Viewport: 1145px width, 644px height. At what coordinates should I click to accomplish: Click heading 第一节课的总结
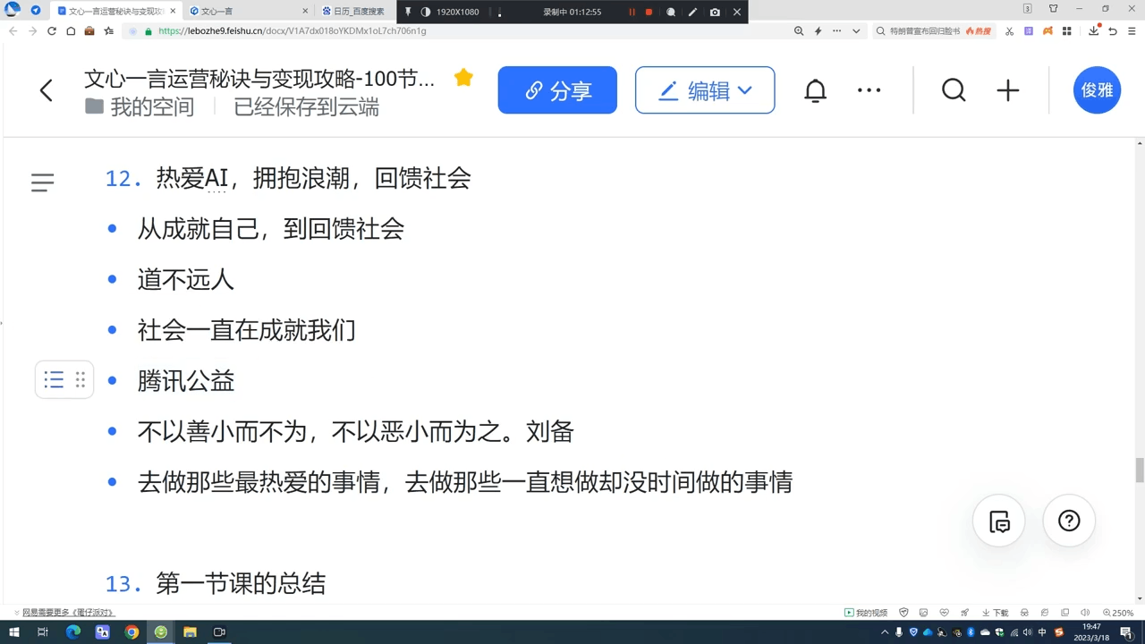tap(241, 584)
